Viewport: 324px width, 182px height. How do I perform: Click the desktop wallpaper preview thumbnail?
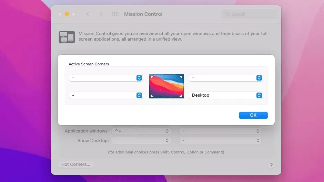166,86
